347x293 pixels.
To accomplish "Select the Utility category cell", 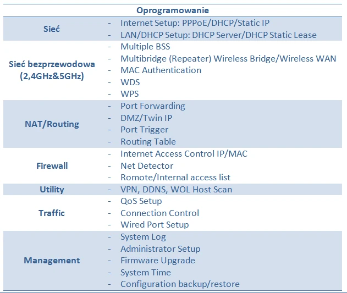I will [52, 190].
